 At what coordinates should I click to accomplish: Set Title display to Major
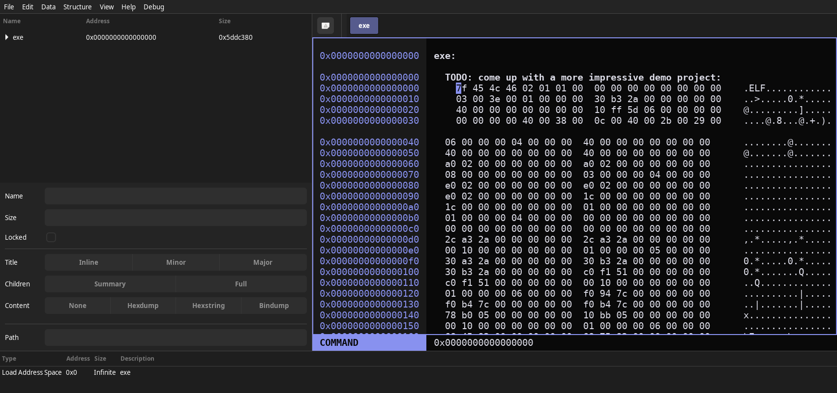(263, 262)
